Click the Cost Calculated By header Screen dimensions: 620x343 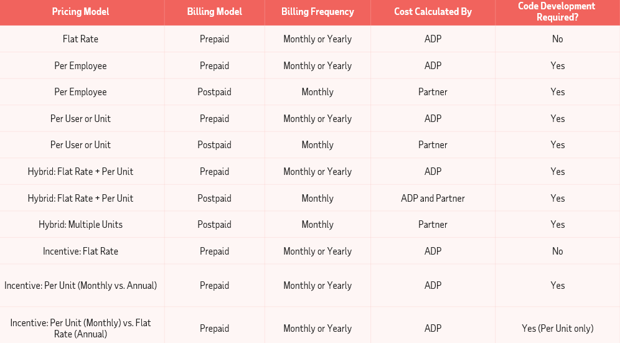[433, 12]
